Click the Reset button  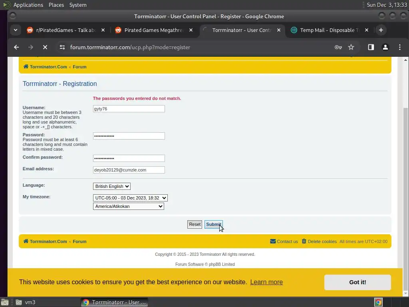click(x=195, y=224)
